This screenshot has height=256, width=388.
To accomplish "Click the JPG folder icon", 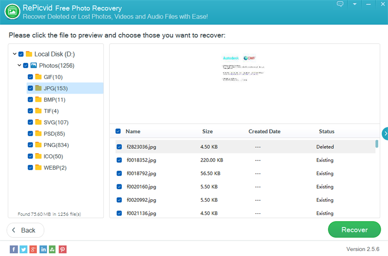I will click(x=38, y=88).
